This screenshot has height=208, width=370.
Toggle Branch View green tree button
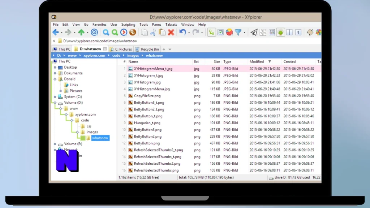pyautogui.click(x=280, y=32)
